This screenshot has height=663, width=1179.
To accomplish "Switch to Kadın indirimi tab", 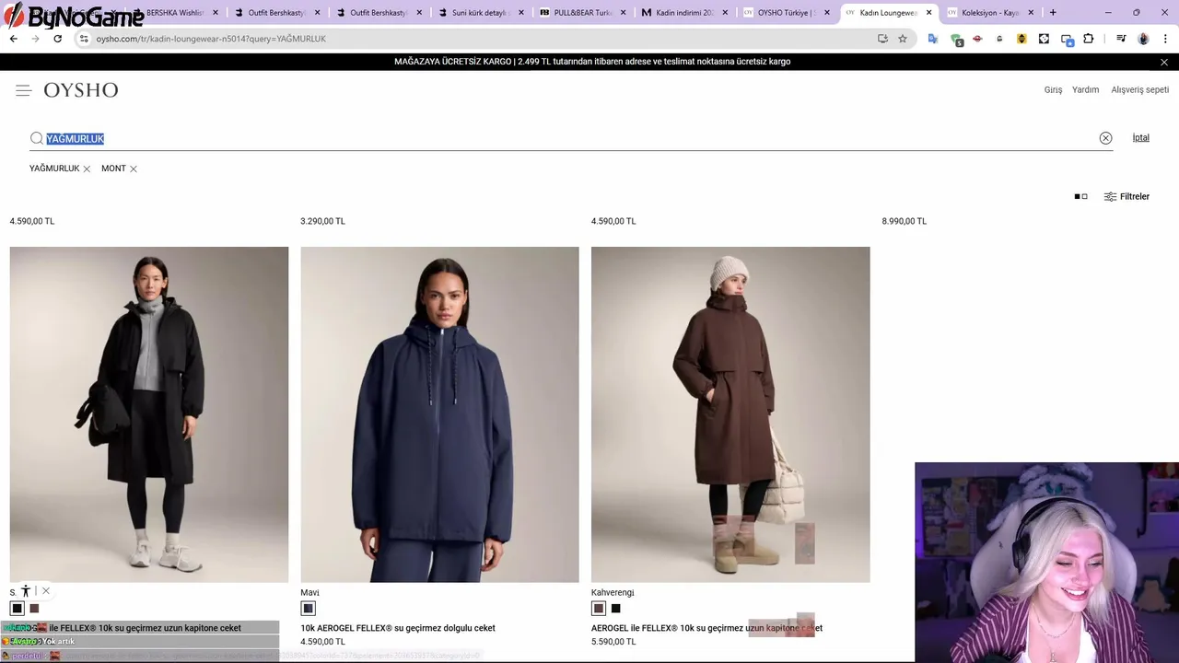I will coord(683,13).
